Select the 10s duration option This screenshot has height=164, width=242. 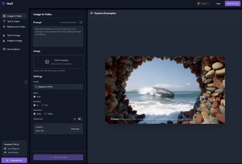[43, 105]
